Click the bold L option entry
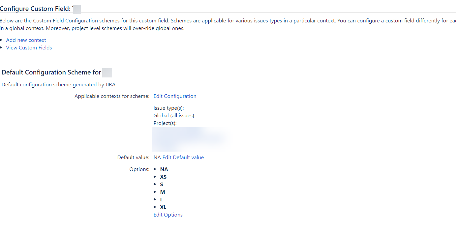This screenshot has width=456, height=232. point(162,199)
